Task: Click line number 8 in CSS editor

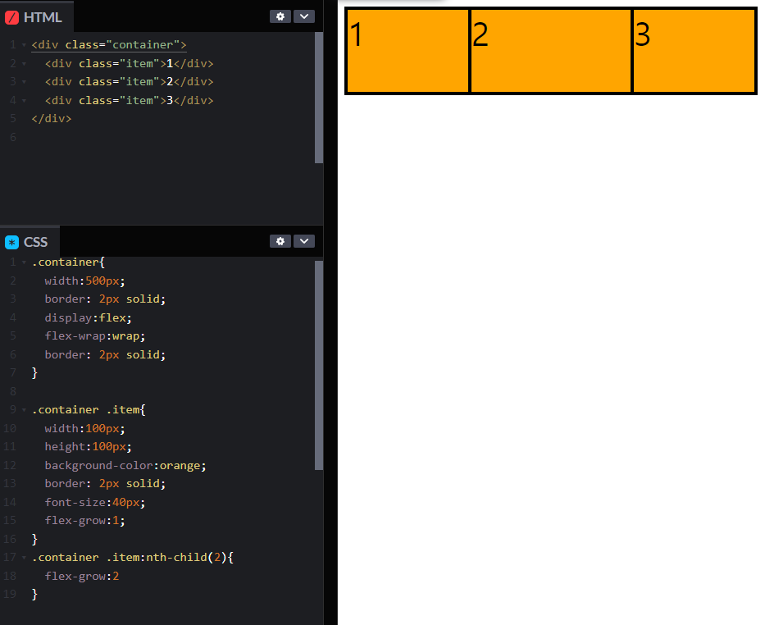Action: pos(13,391)
